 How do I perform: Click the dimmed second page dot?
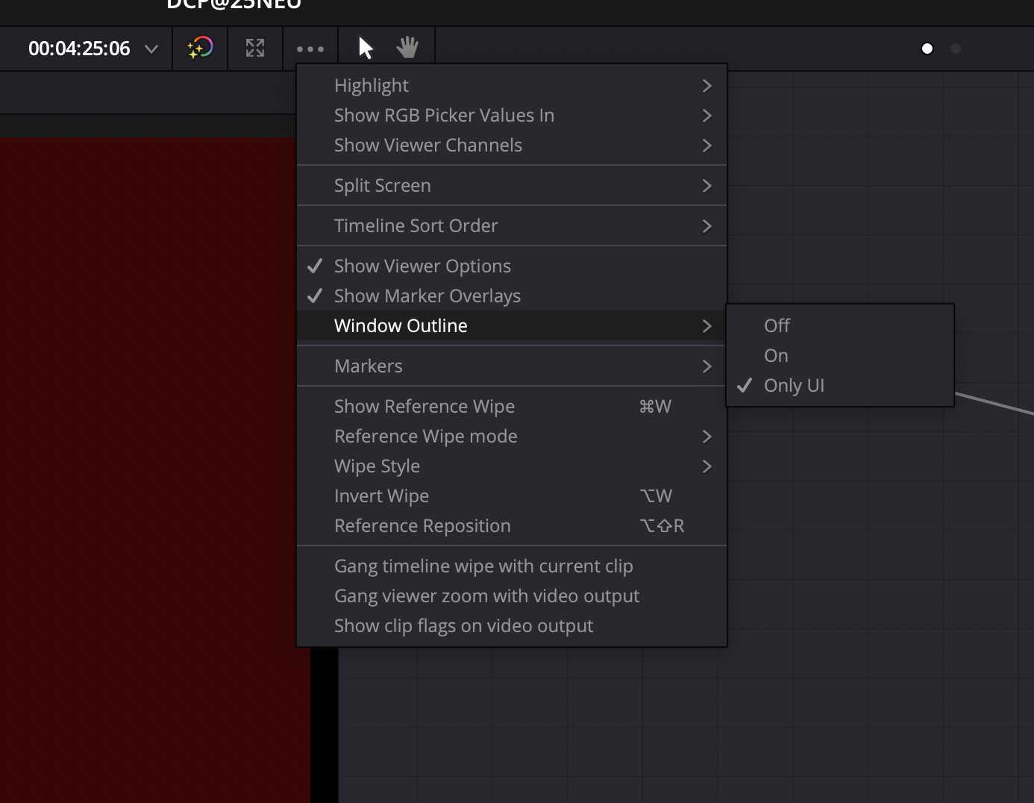coord(956,49)
